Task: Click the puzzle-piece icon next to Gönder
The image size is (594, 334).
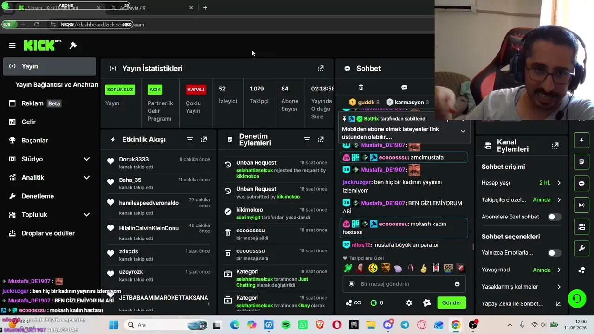Action: pyautogui.click(x=427, y=303)
